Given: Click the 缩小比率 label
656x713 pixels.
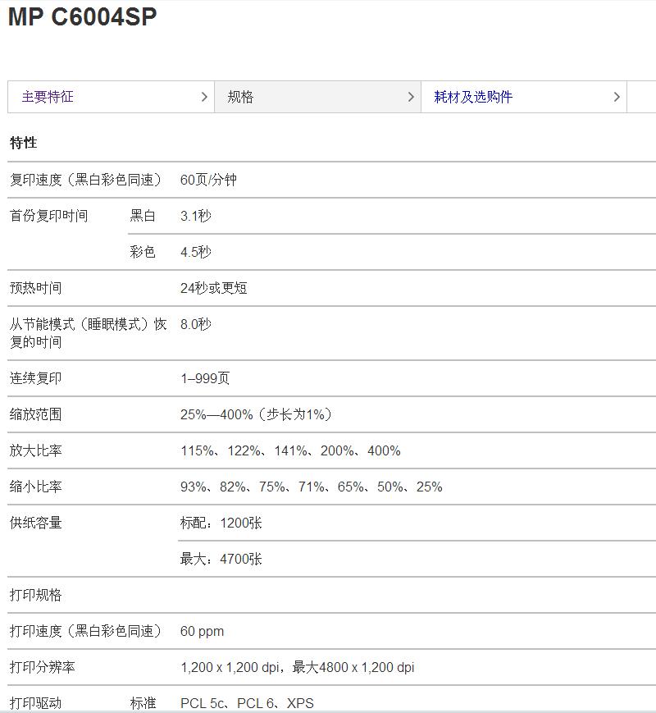Looking at the screenshot, I should pos(35,487).
